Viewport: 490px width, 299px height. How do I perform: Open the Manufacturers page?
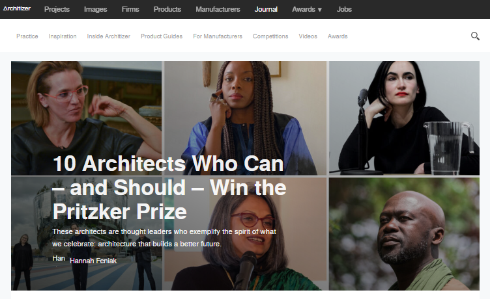click(x=218, y=9)
